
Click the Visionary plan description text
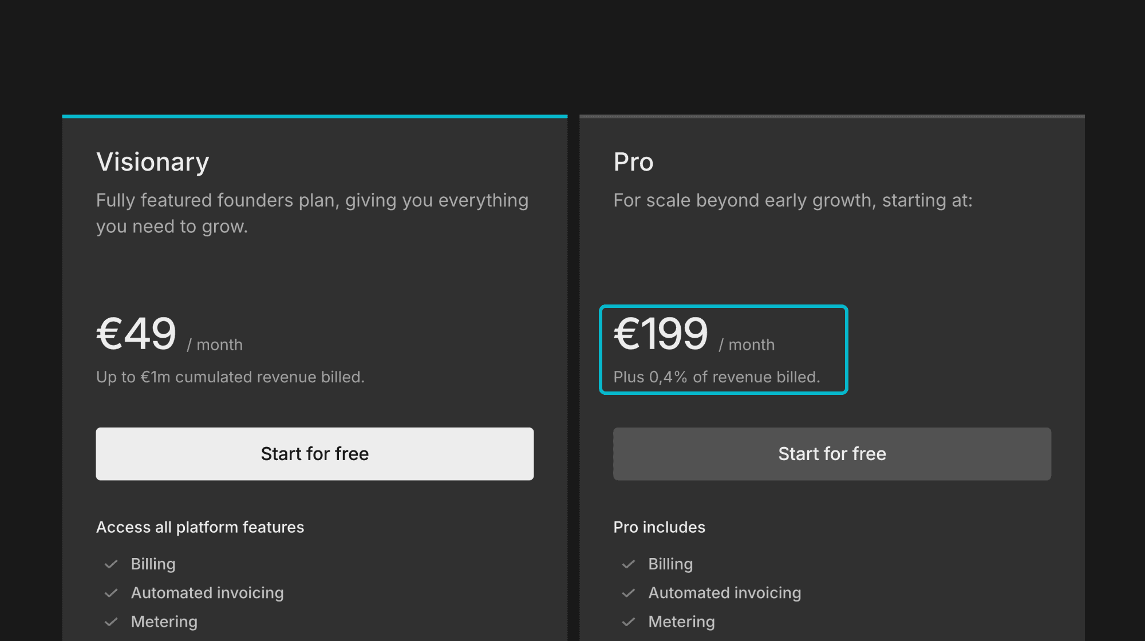(x=312, y=213)
